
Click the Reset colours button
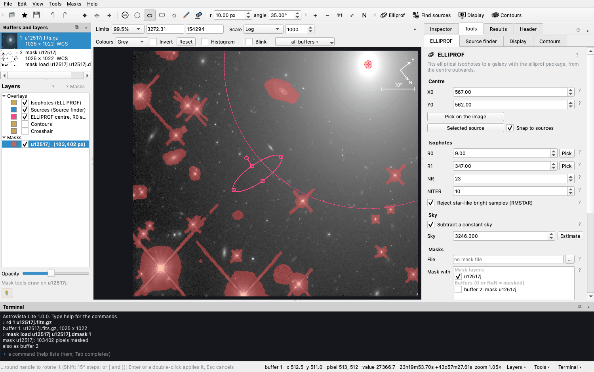click(x=186, y=42)
